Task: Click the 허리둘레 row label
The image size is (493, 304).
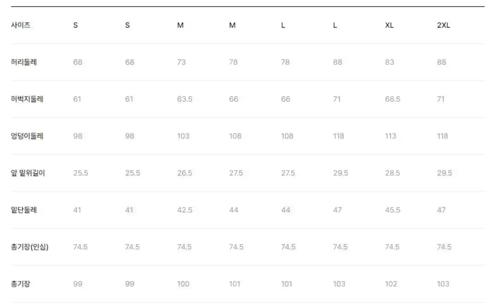Action: click(24, 62)
